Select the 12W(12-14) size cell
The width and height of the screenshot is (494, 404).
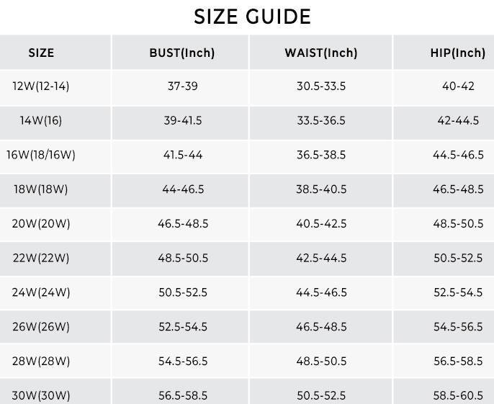point(41,86)
